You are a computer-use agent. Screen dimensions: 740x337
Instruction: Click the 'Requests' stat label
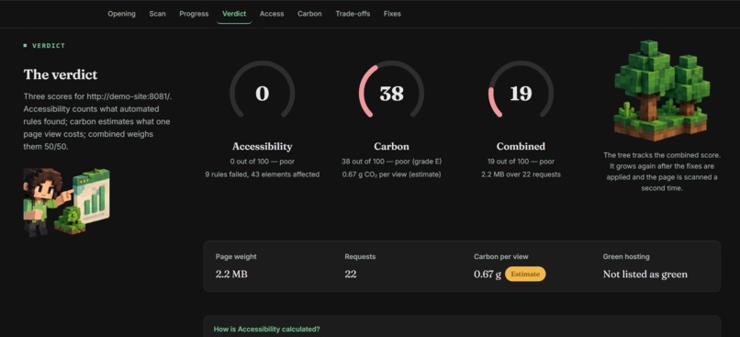point(360,257)
